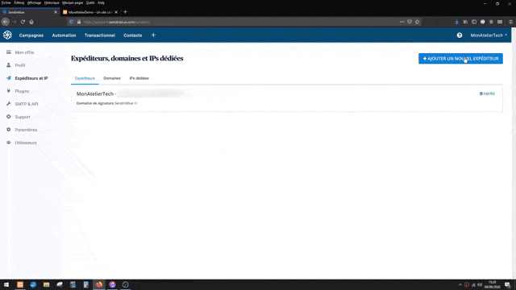Open the Édition menu
The image size is (516, 290).
pos(19,2)
